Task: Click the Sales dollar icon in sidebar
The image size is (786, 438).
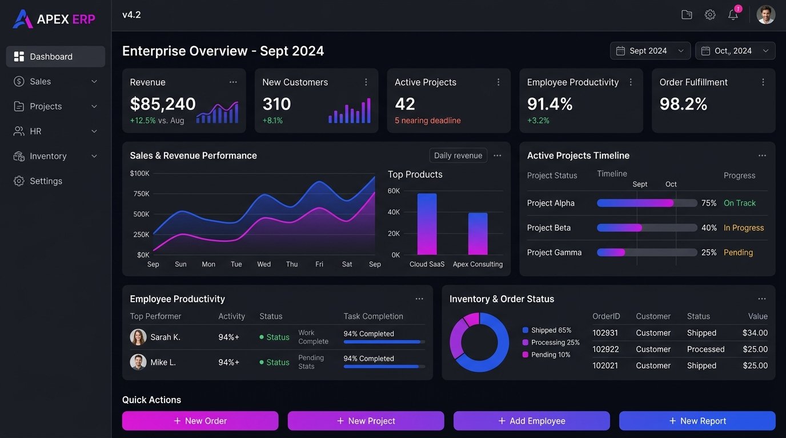Action: (x=19, y=82)
